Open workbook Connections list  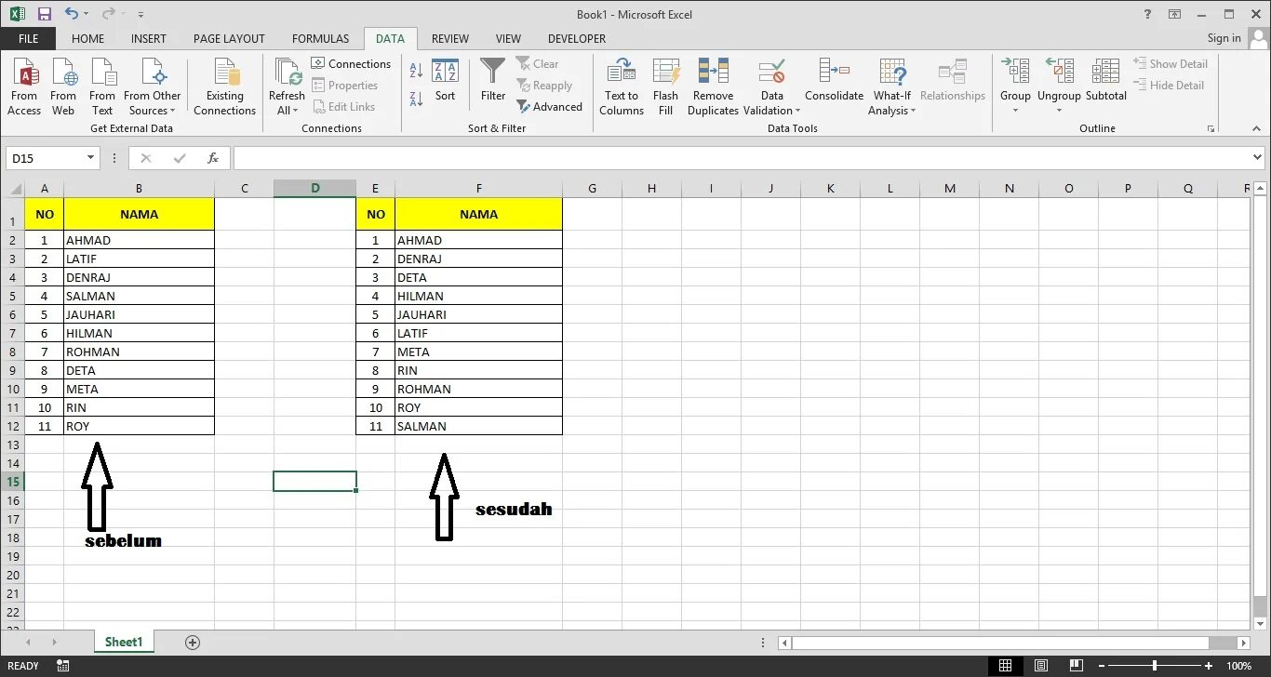pyautogui.click(x=351, y=63)
